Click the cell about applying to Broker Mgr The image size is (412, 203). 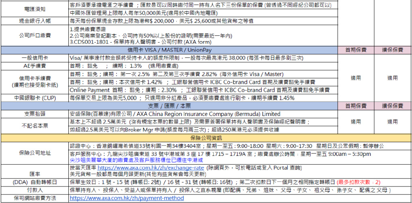tap(203, 130)
